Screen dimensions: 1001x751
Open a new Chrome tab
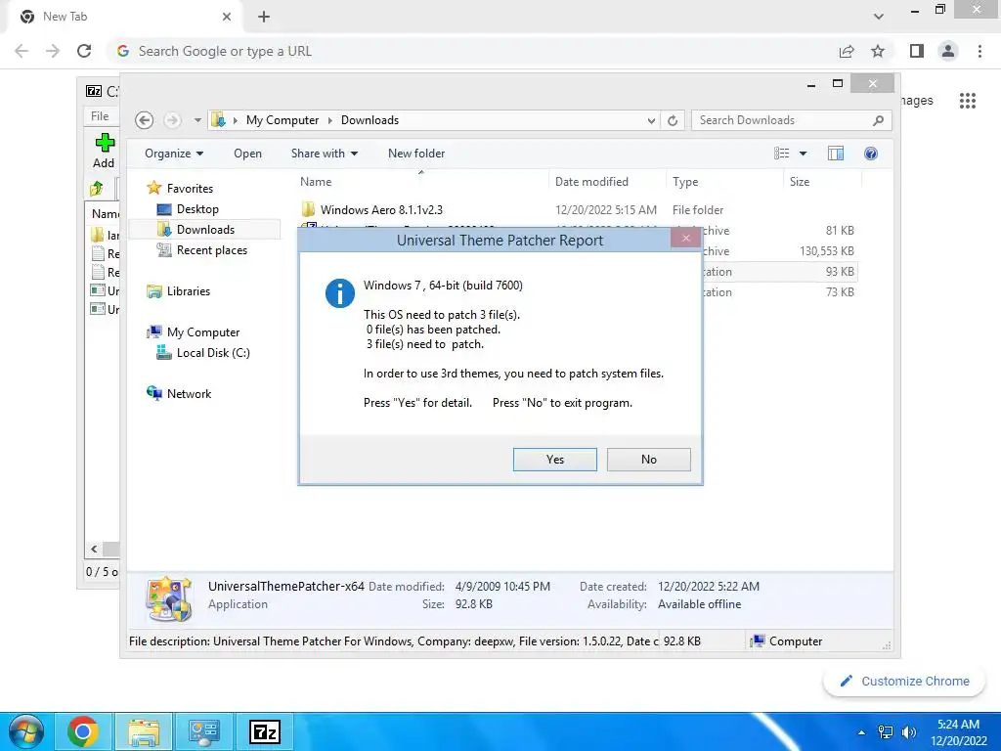pos(264,17)
